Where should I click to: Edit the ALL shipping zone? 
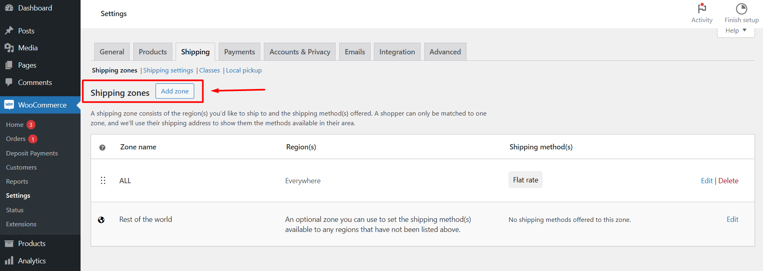click(x=707, y=181)
